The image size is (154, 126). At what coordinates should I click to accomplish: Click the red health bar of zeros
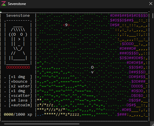tap(18, 67)
